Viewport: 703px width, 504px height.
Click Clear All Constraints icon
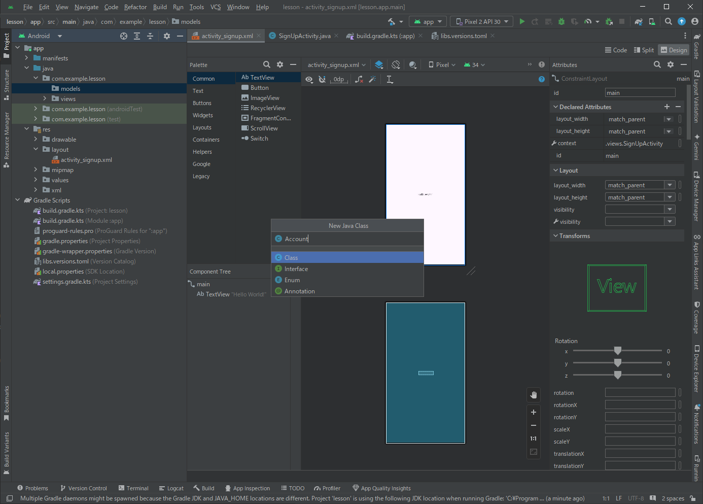359,79
